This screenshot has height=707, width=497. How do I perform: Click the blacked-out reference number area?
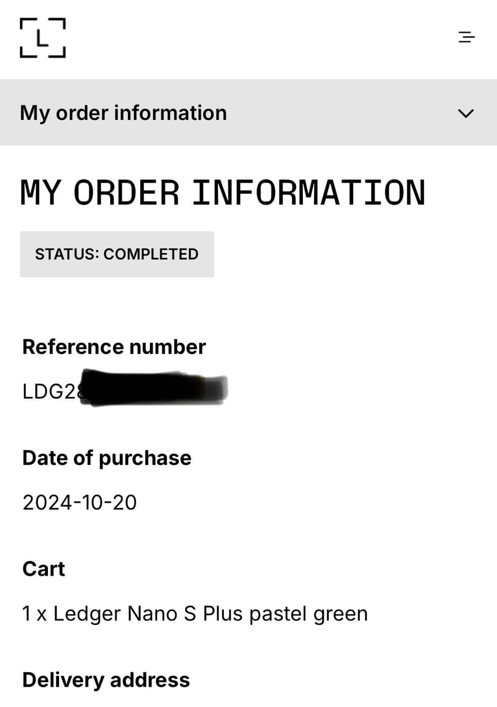pyautogui.click(x=154, y=389)
